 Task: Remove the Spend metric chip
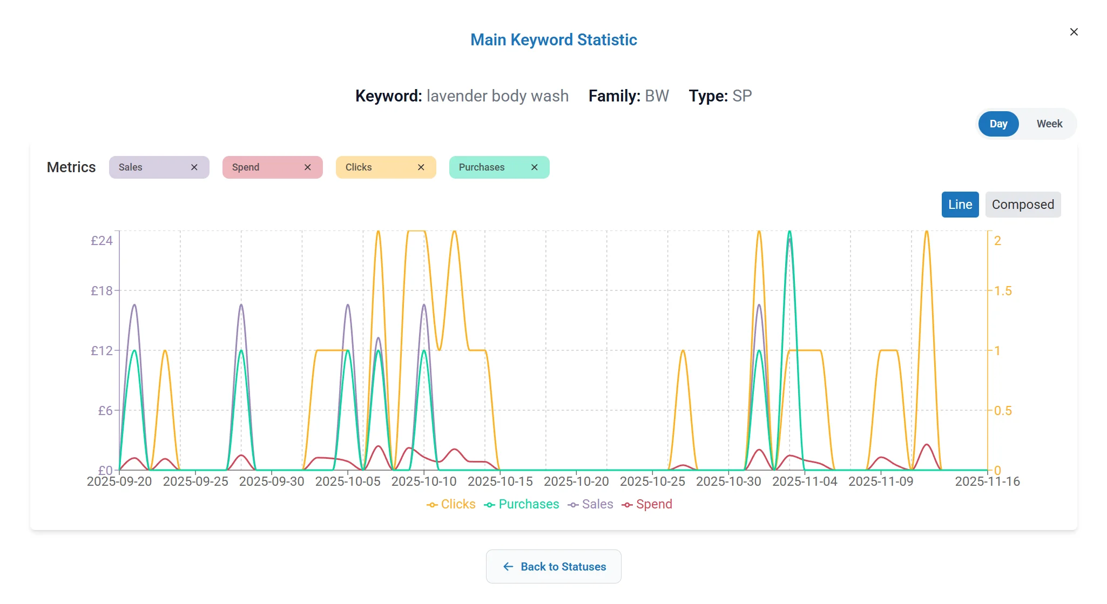tap(308, 167)
